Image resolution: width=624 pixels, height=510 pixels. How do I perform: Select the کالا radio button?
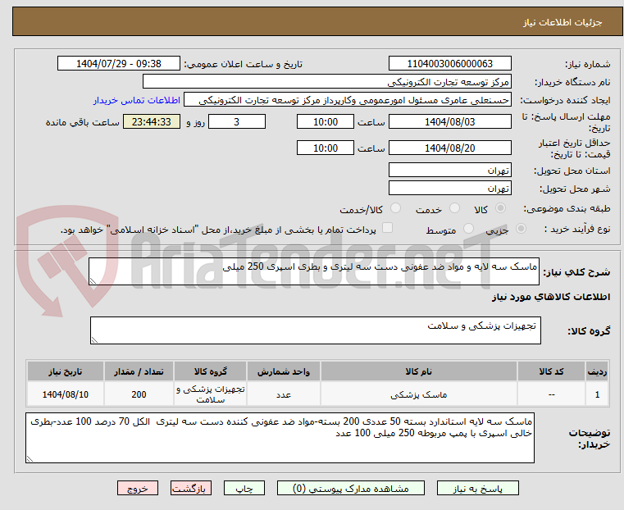coord(501,208)
